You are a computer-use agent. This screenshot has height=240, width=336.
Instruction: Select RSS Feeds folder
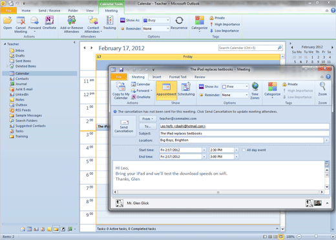[x=23, y=110]
